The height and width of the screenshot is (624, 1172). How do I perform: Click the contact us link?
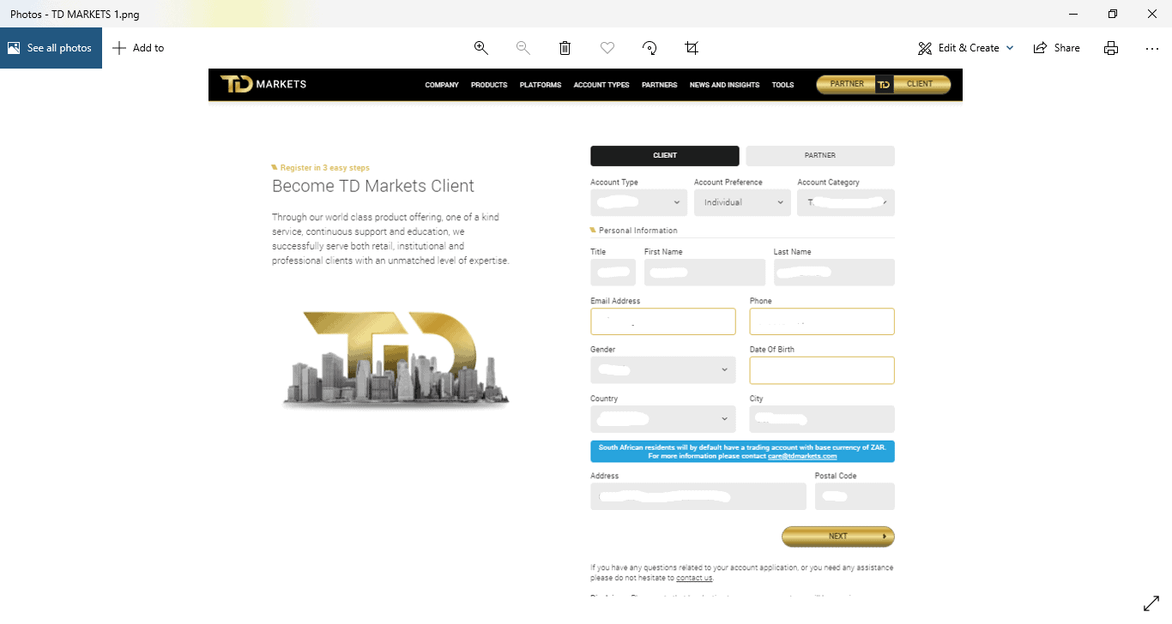click(x=694, y=578)
